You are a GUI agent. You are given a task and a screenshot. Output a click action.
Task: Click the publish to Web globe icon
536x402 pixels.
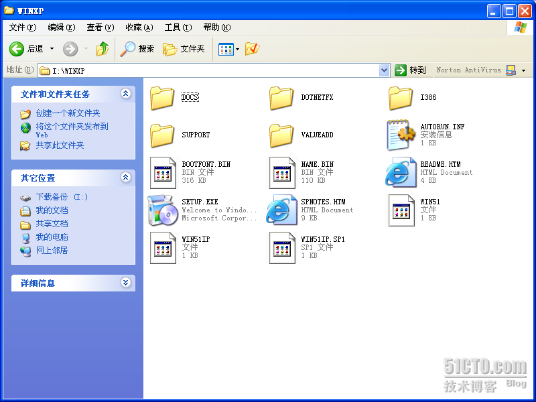click(25, 128)
